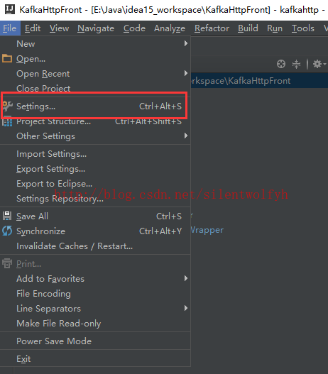Open Settings Repository...

point(95,199)
